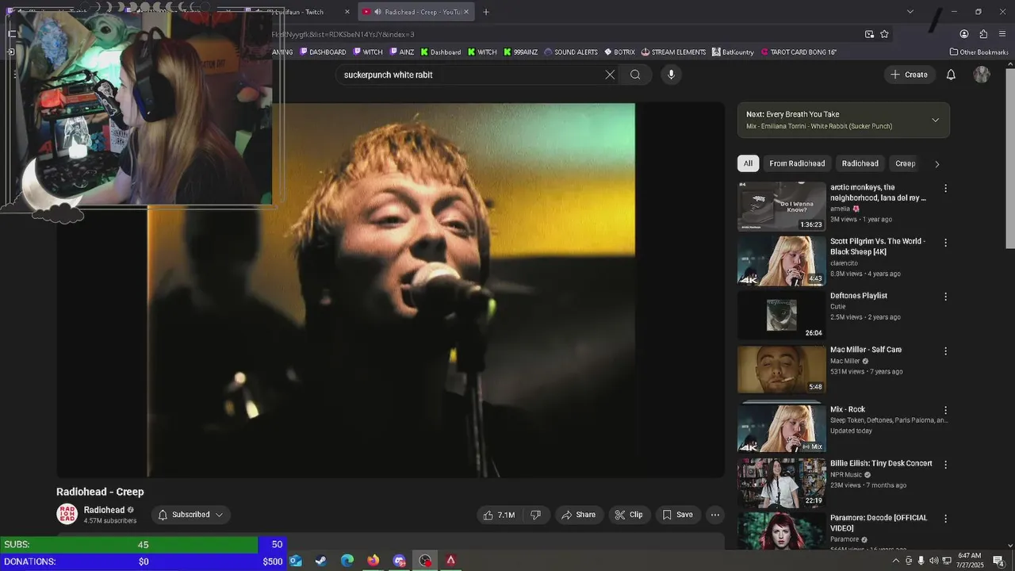Open more actions ellipsis under video
The image size is (1015, 571).
715,515
